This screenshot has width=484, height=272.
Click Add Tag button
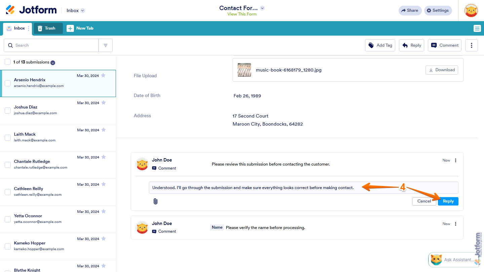[380, 45]
